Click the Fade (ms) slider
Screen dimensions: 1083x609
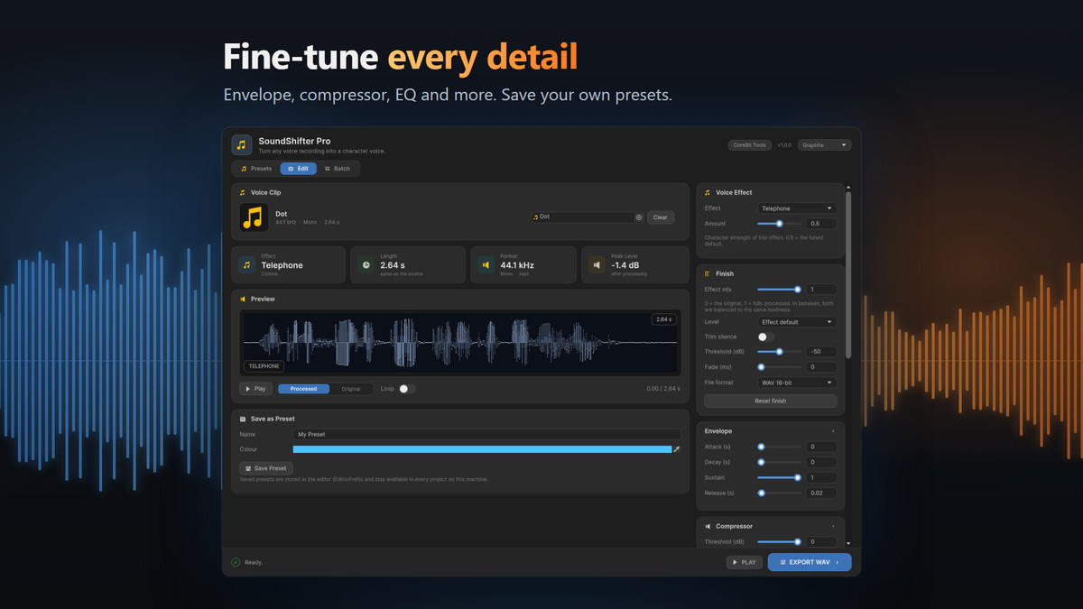click(x=779, y=367)
